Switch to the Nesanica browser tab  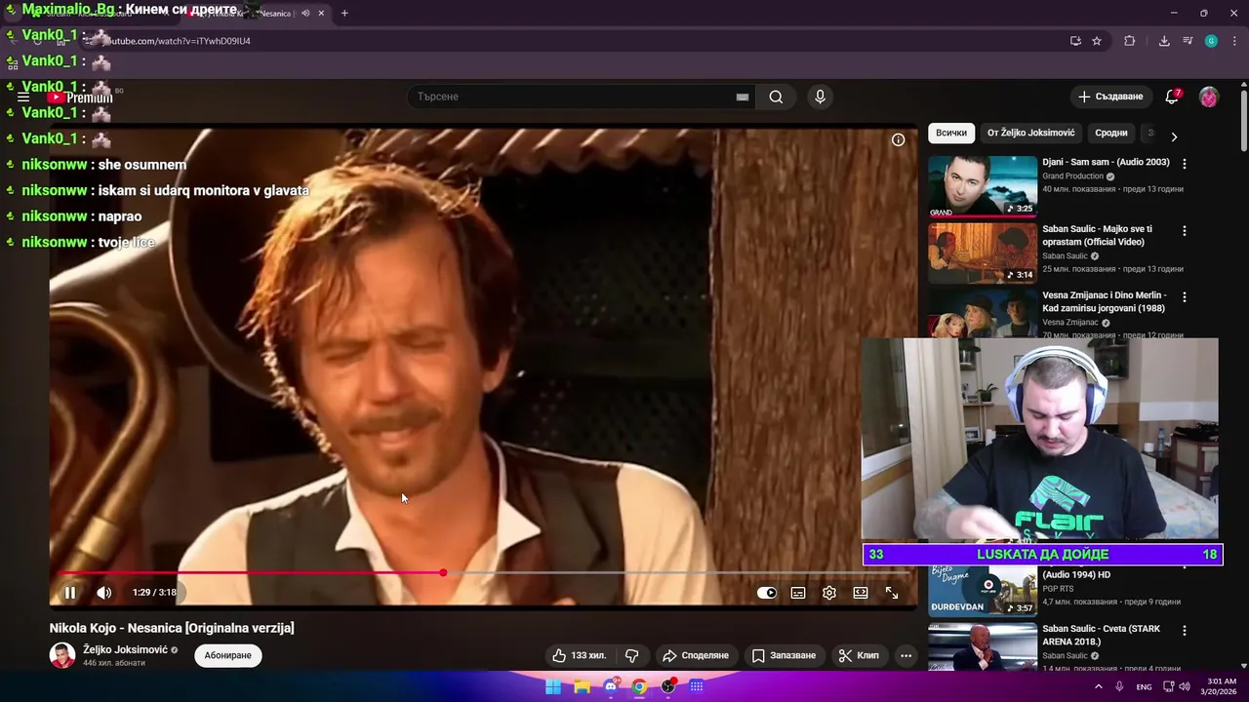tap(258, 13)
